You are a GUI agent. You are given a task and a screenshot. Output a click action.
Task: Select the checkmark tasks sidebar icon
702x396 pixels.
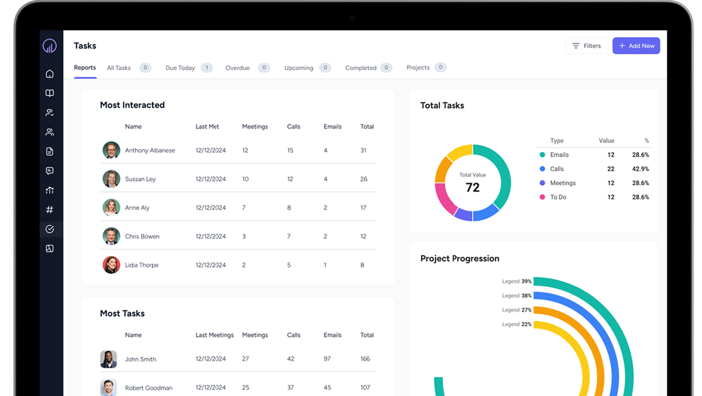(50, 229)
